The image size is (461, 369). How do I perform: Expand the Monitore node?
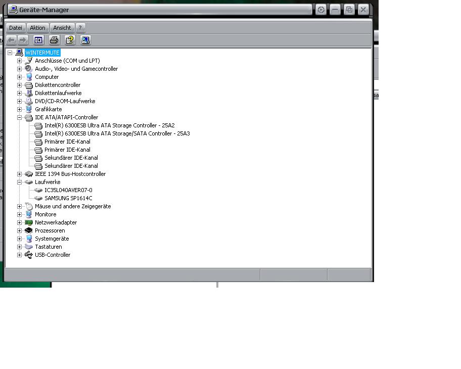(19, 214)
